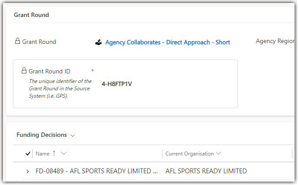Click the lock icon beside Grant Round
The height and width of the screenshot is (185, 298).
tap(17, 41)
